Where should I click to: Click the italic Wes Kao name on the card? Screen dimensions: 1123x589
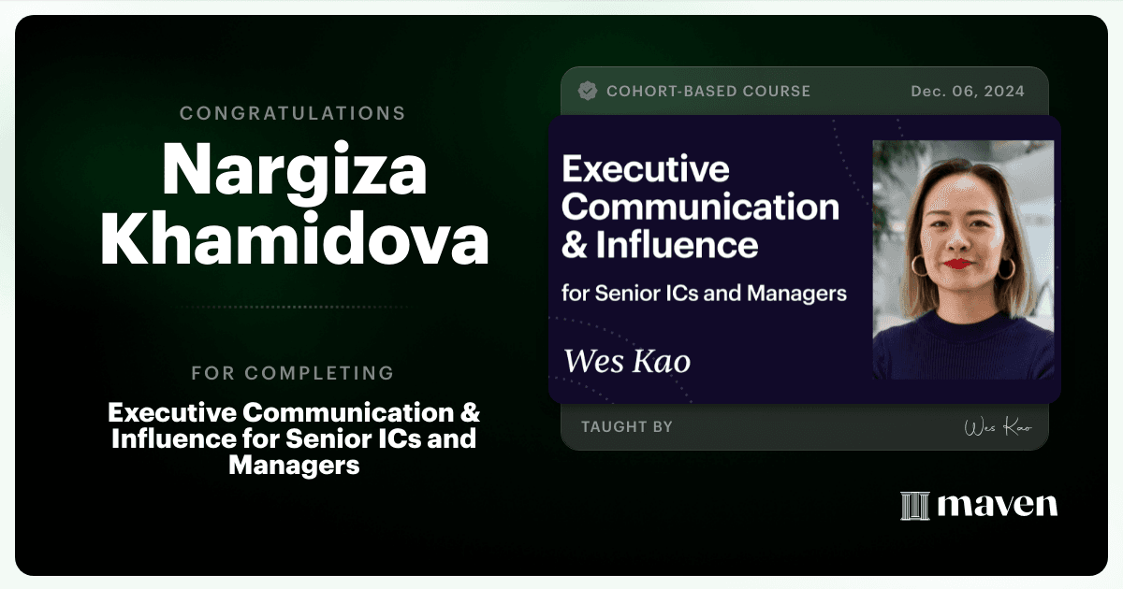(x=627, y=361)
